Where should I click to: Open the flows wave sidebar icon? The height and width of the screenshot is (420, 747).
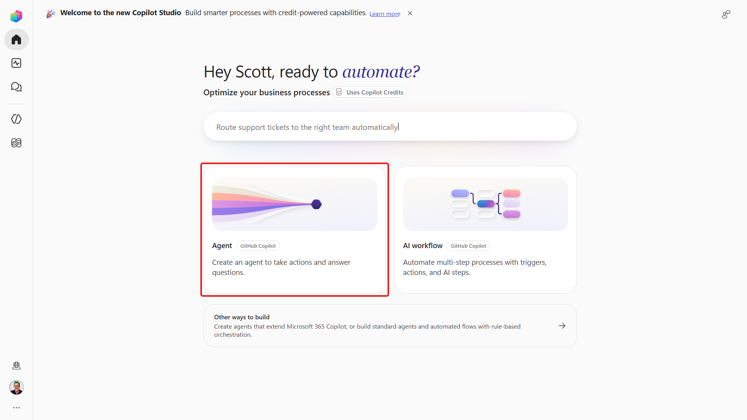(x=16, y=143)
